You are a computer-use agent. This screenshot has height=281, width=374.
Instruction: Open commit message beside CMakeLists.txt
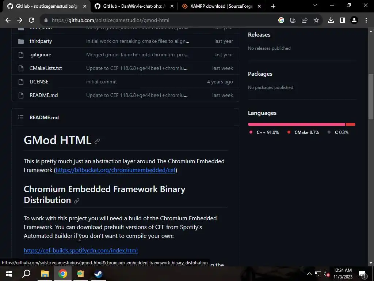(137, 68)
